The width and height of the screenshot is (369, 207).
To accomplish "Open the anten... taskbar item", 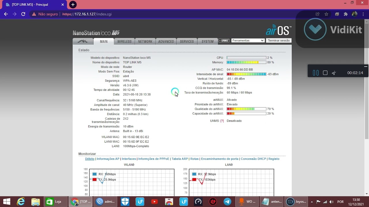I will [x=272, y=202].
